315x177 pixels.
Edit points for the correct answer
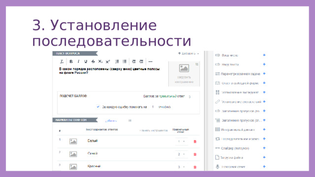point(189,96)
